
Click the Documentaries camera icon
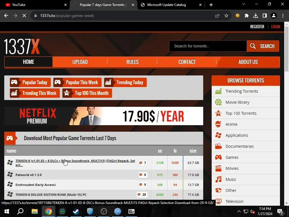[218, 146]
